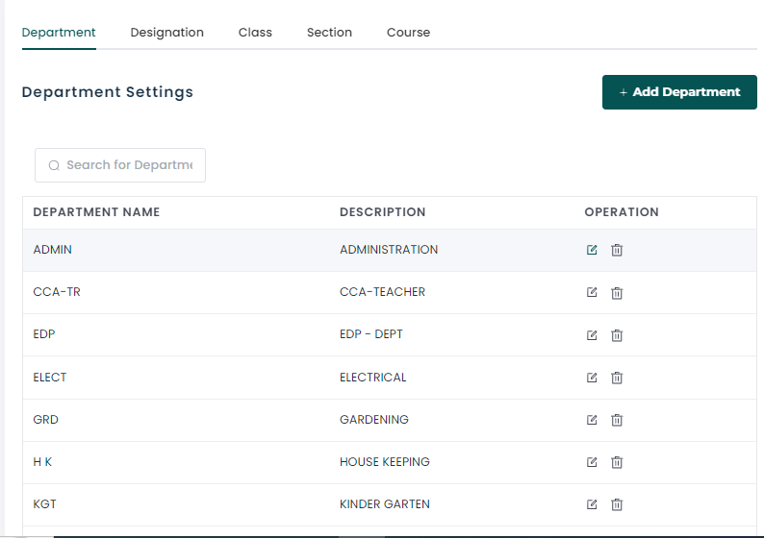764x538 pixels.
Task: Delete the GRD department row
Action: (x=617, y=420)
